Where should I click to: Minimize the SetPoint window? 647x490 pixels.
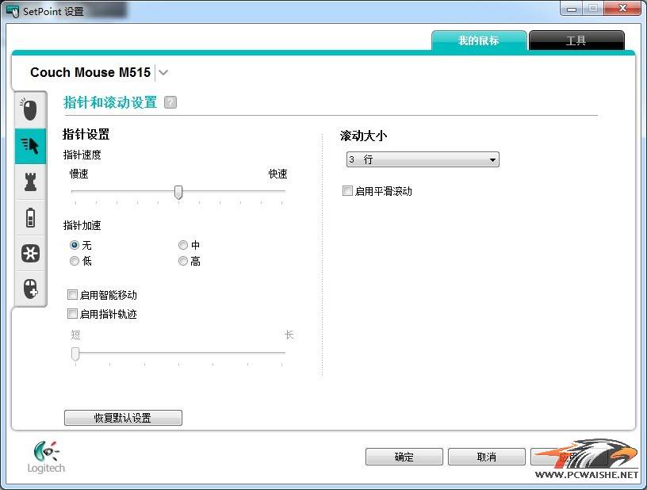tap(572, 9)
